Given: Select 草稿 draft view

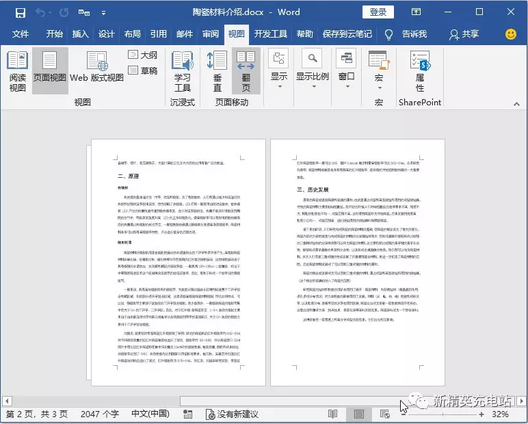Looking at the screenshot, I should pyautogui.click(x=142, y=70).
